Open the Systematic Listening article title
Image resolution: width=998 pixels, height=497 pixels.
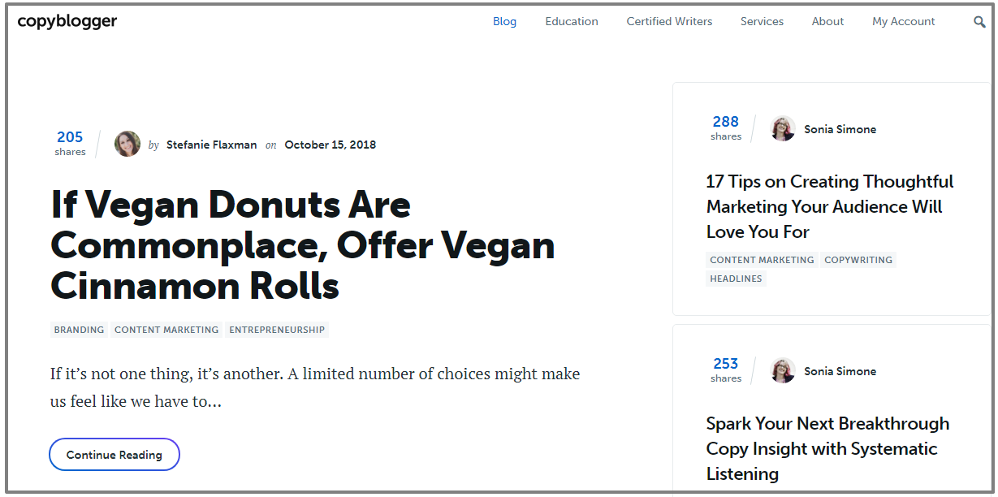tap(827, 448)
